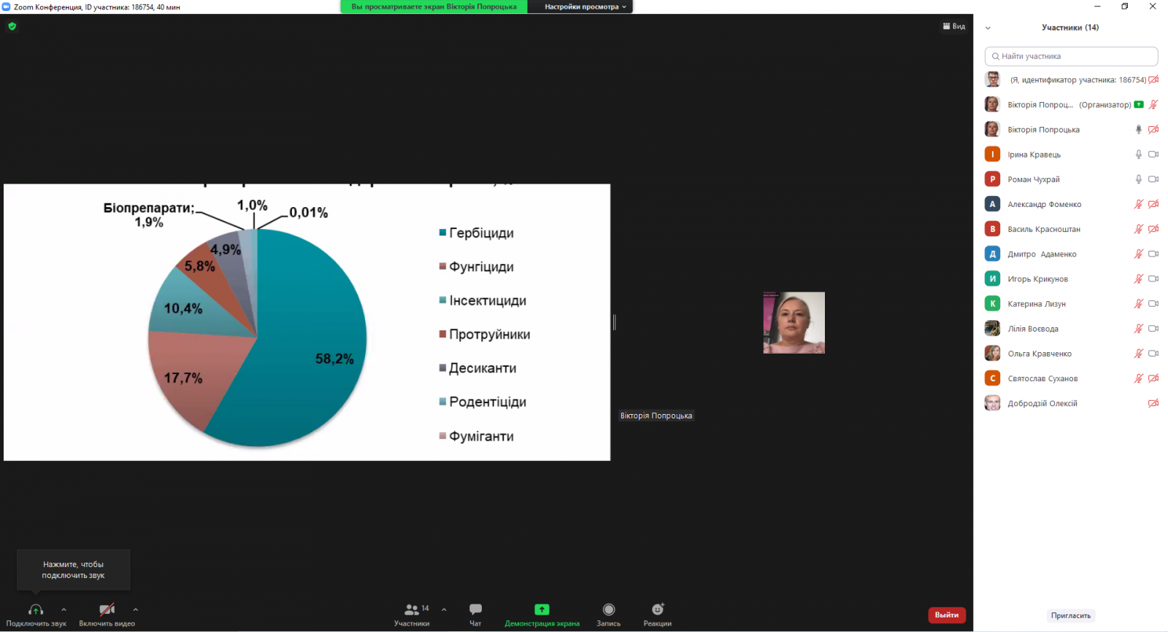Select participant Ірина Кравець in list
1168x632 pixels.
1071,155
